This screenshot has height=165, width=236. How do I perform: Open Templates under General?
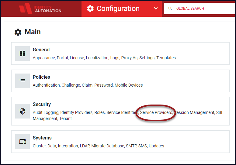click(166, 58)
